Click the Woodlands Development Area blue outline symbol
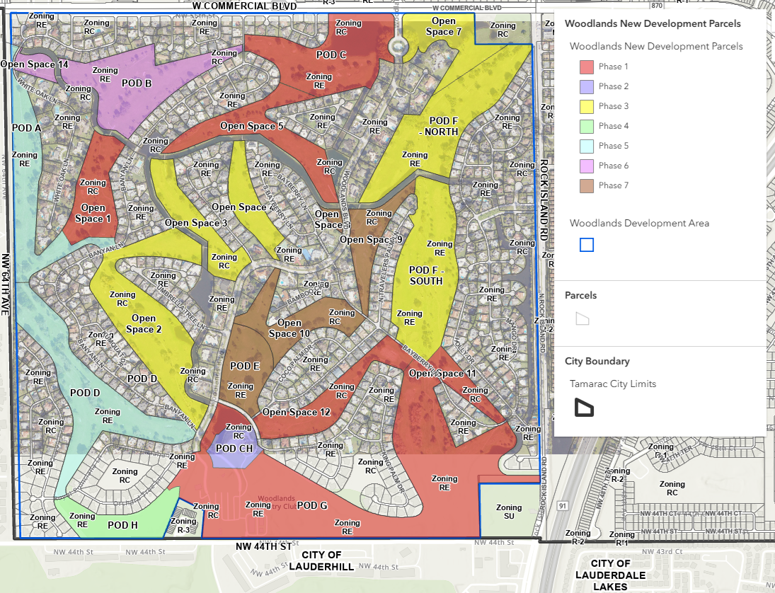Screen dimensions: 775x593 pyautogui.click(x=587, y=244)
